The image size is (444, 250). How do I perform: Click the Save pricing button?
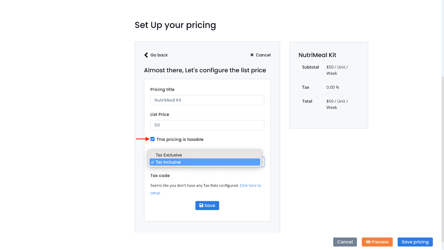(x=415, y=242)
